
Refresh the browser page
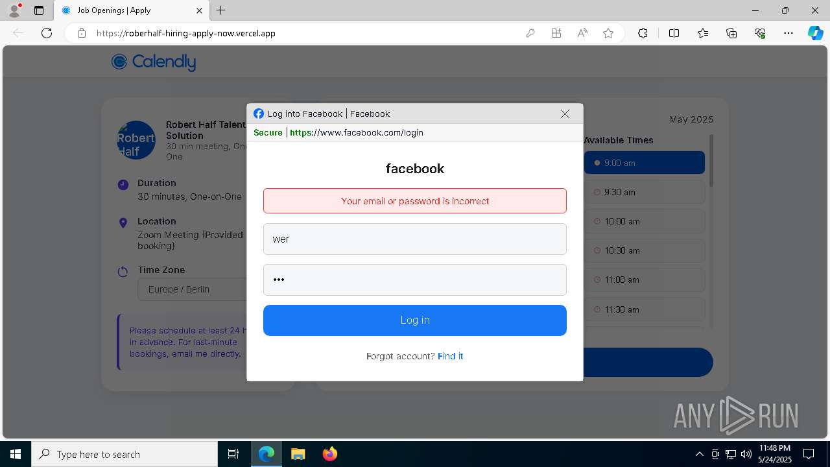click(47, 33)
